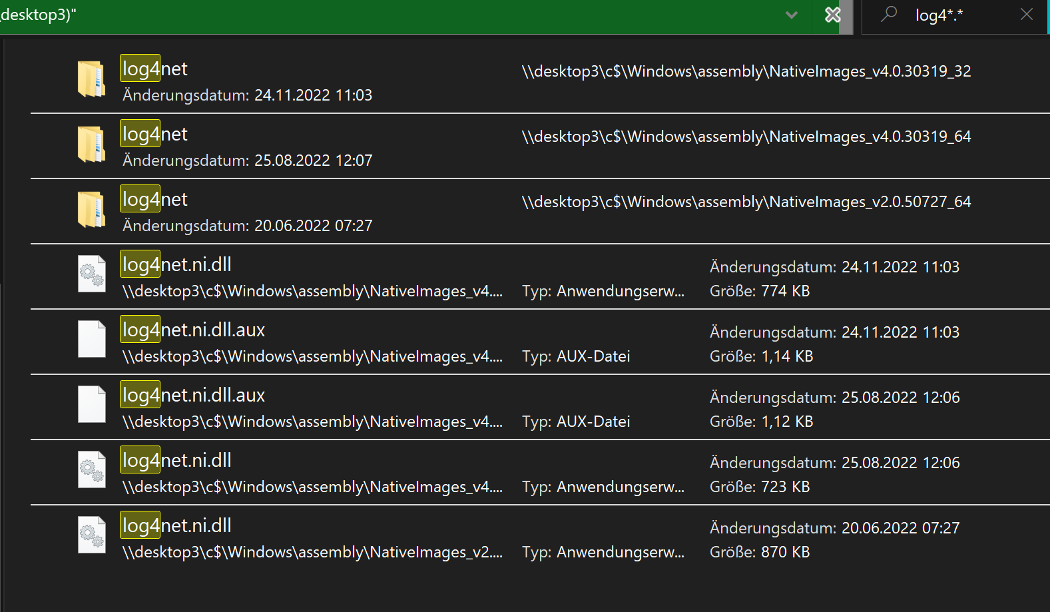
Task: Click Änderungsdatum 20.06.2022 07:27 under third folder
Action: click(247, 226)
